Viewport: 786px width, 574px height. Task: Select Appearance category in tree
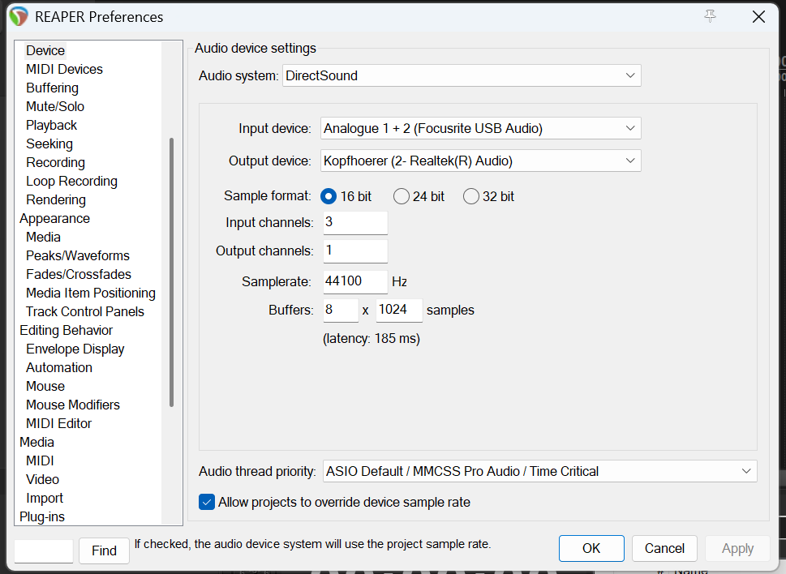pyautogui.click(x=54, y=218)
